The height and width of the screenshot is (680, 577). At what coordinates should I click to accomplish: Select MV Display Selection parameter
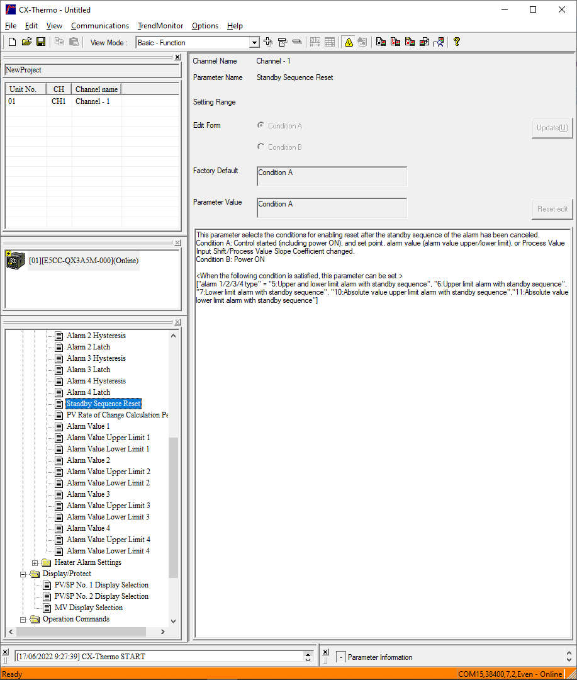[x=89, y=607]
